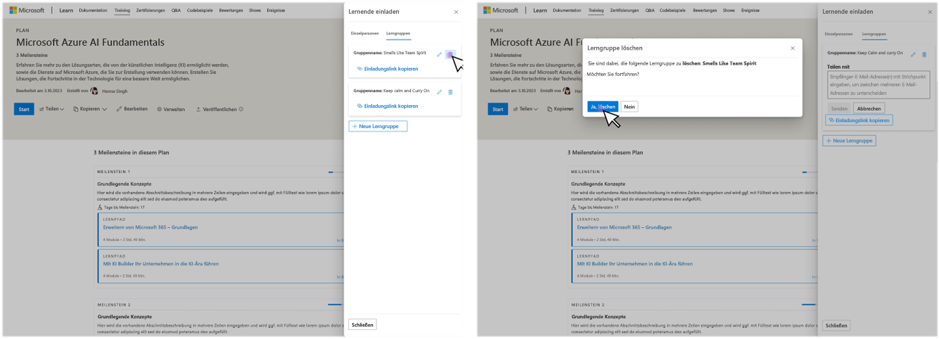The height and width of the screenshot is (339, 940).
Task: Open Dokumentation in the left screenshot's nav bar
Action: click(x=94, y=11)
